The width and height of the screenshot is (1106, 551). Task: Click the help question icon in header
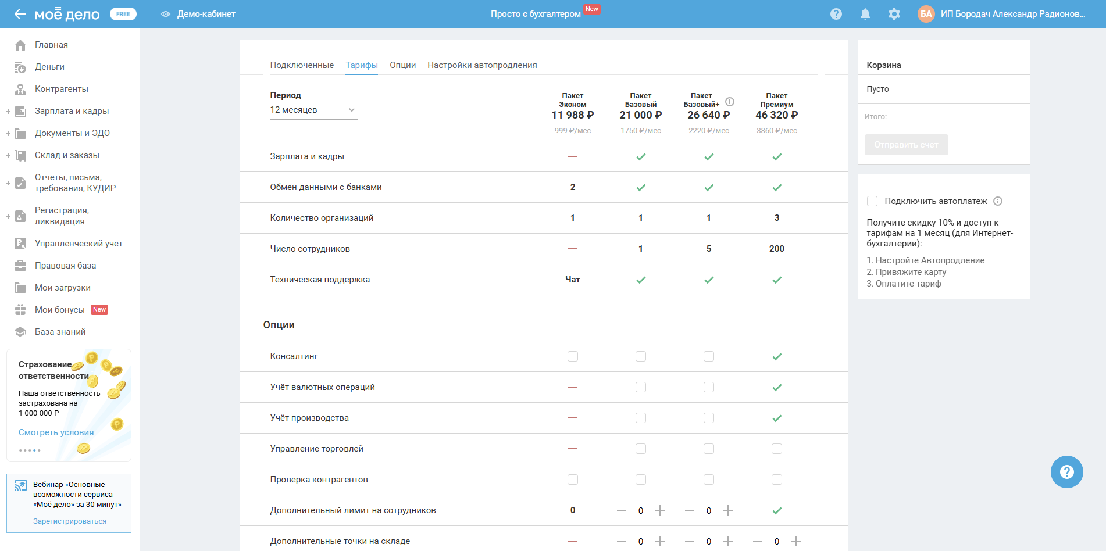pyautogui.click(x=836, y=14)
